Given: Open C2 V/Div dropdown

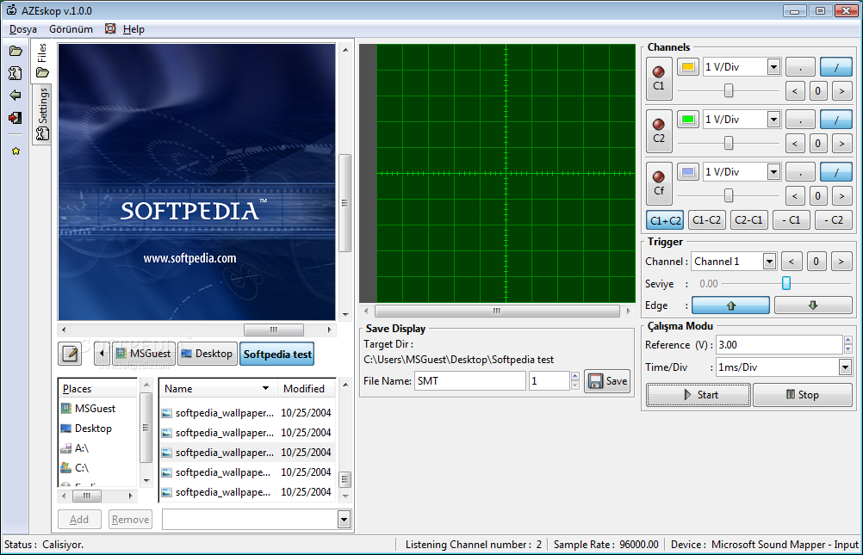Looking at the screenshot, I should click(773, 120).
